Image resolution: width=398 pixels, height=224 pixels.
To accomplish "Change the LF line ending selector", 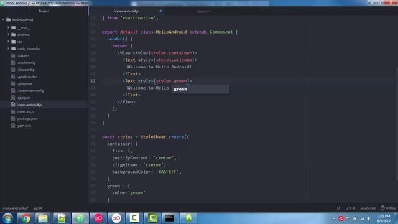I will [x=338, y=208].
